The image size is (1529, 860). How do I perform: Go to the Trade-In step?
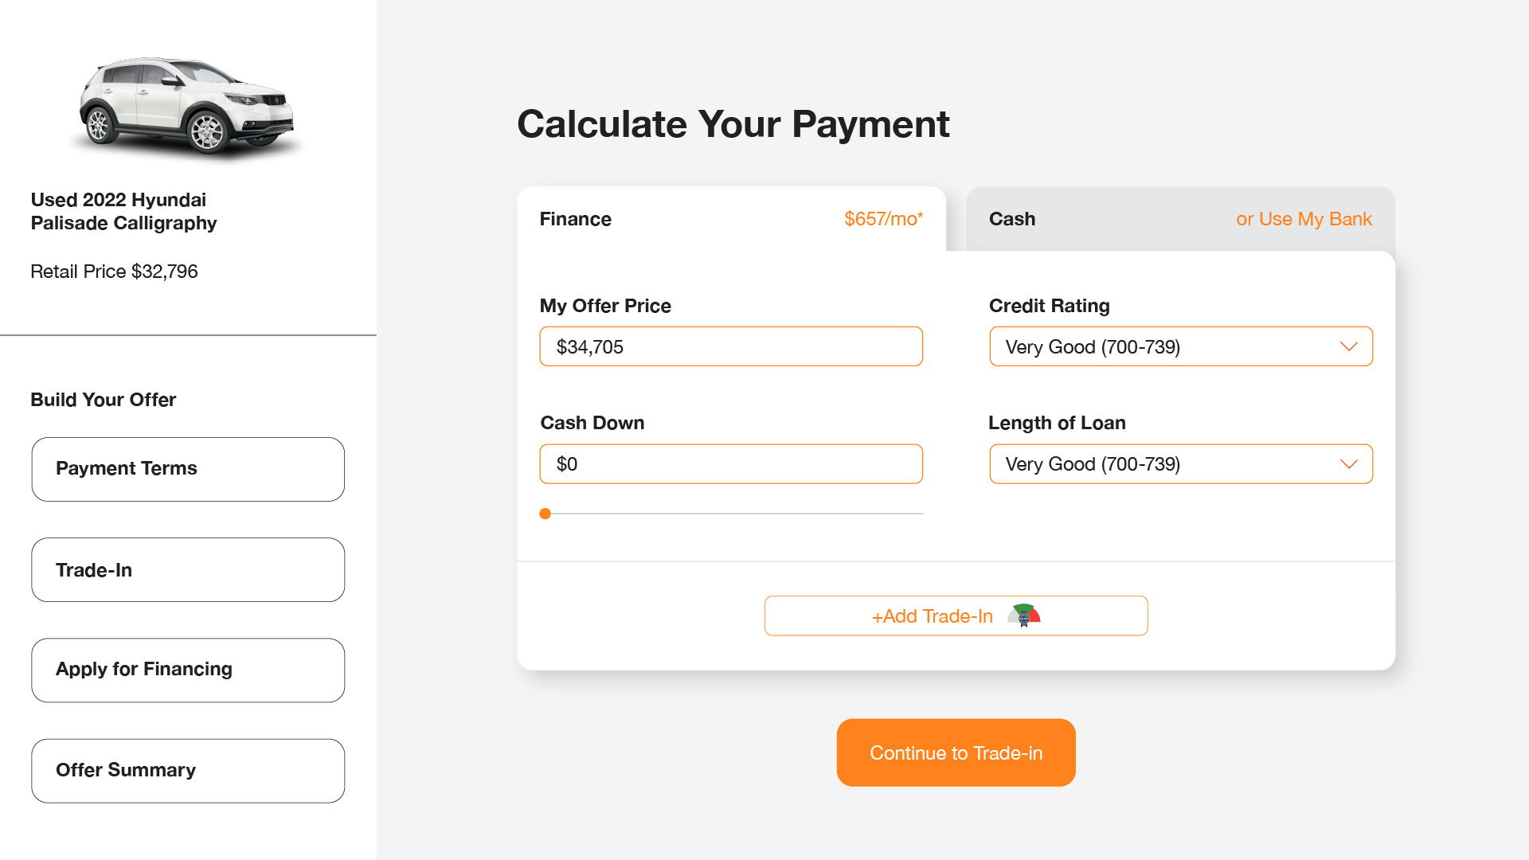tap(188, 570)
